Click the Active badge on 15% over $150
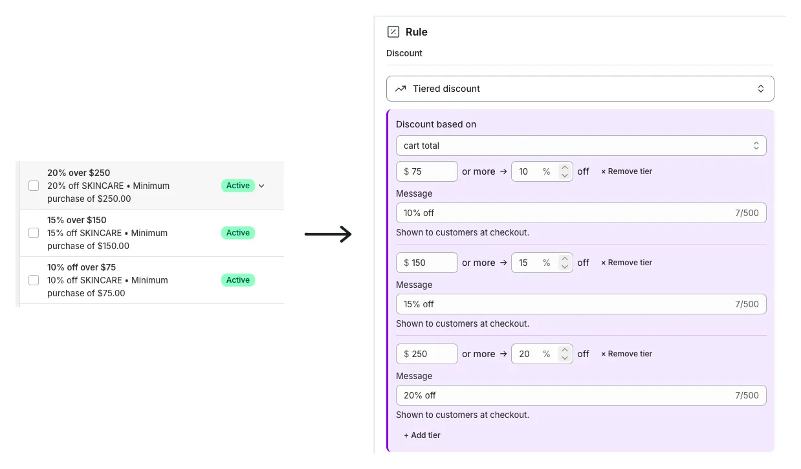The image size is (801, 469). coord(238,233)
